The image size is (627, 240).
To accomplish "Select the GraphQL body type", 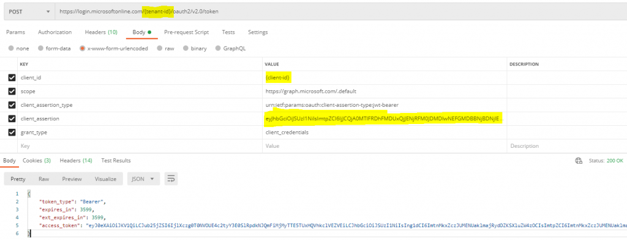I will [230, 49].
